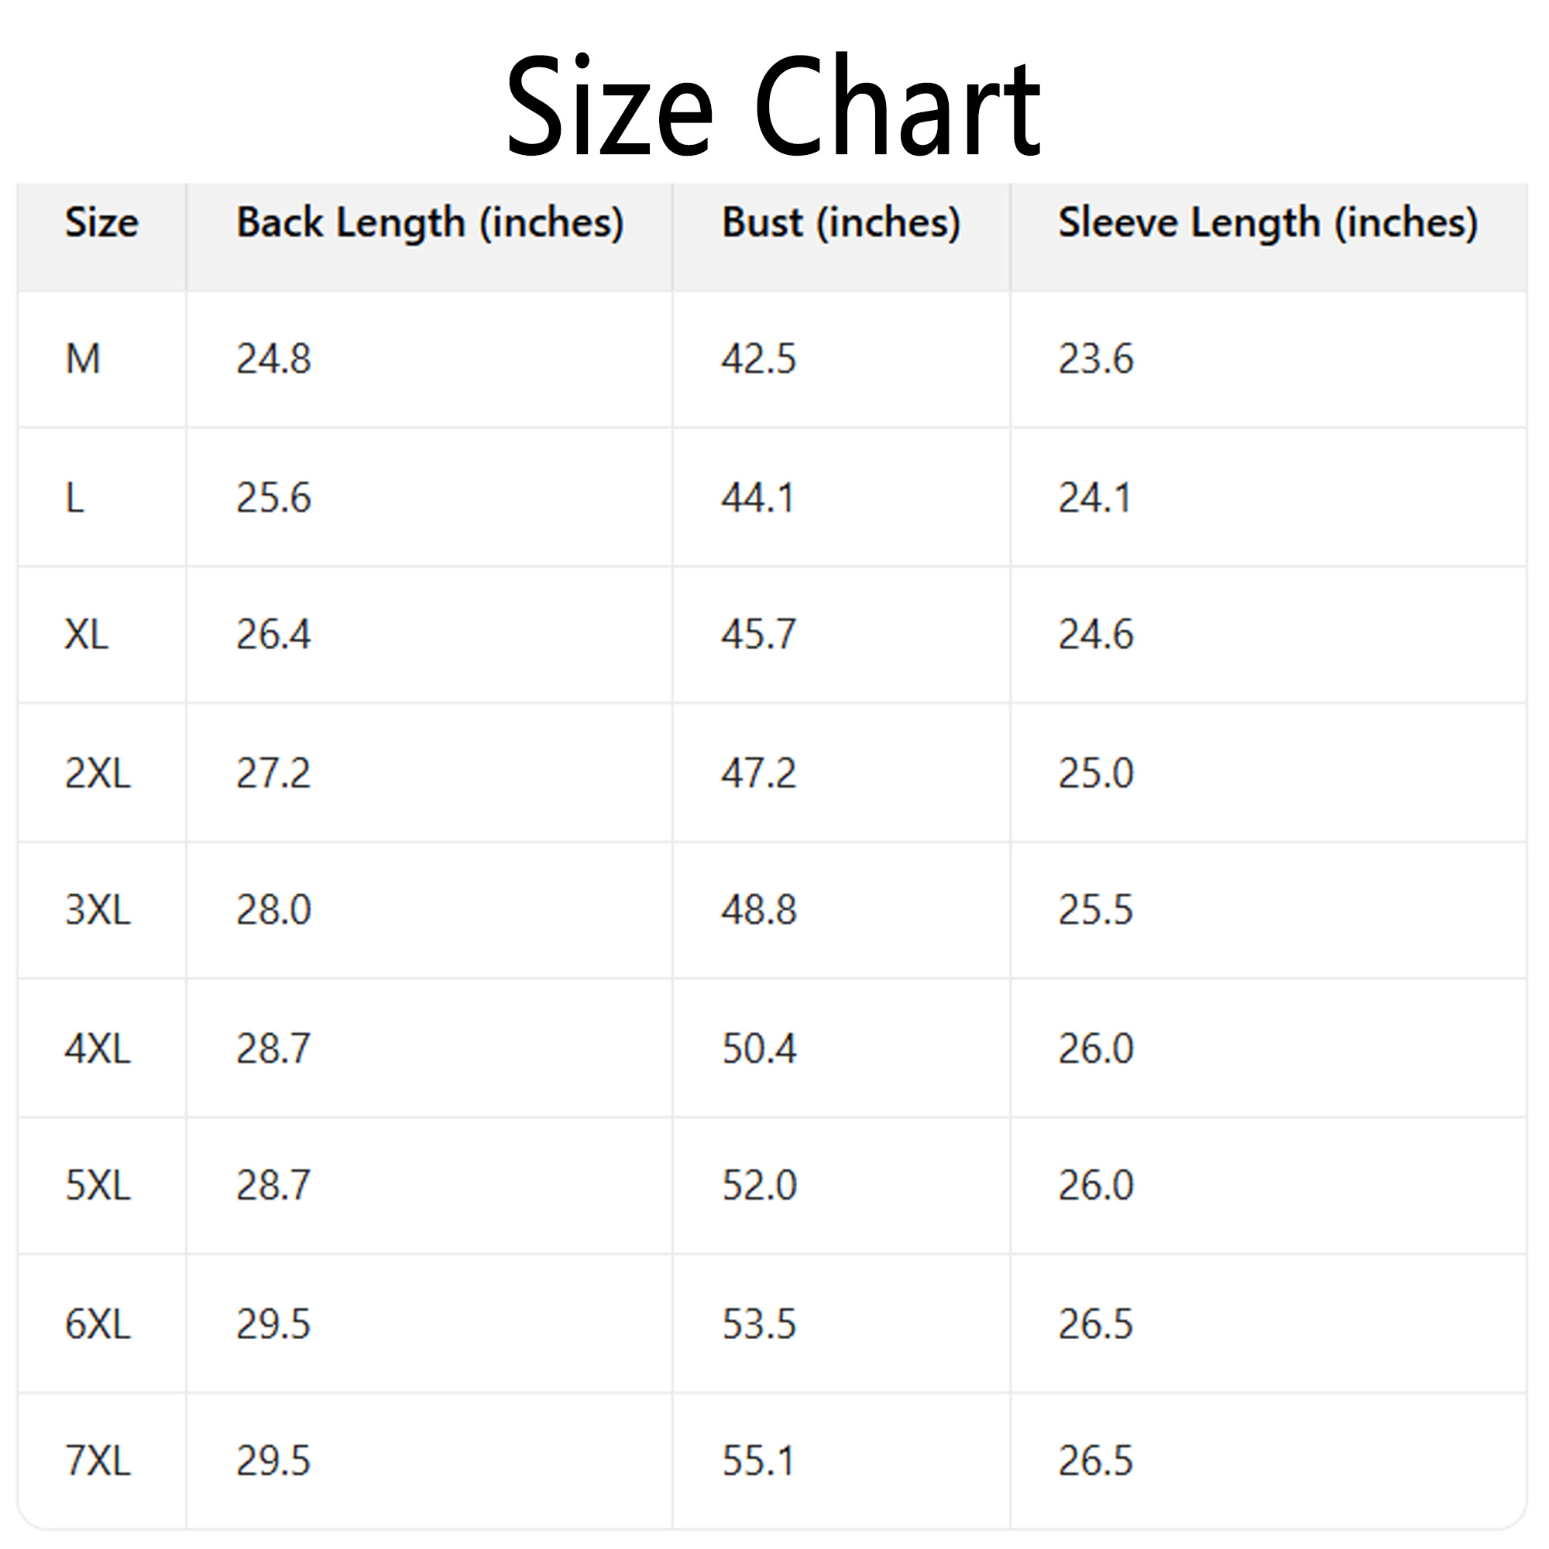This screenshot has width=1549, height=1549.
Task: Select the Back Length (inches) header
Action: [x=430, y=222]
